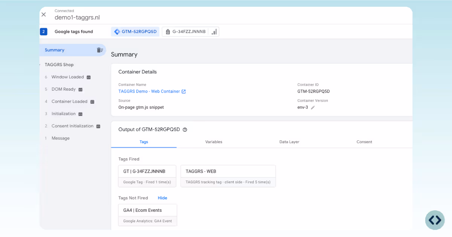The image size is (452, 237).
Task: Open the GT | G-34FZZJNNNB tag card
Action: pos(147,176)
